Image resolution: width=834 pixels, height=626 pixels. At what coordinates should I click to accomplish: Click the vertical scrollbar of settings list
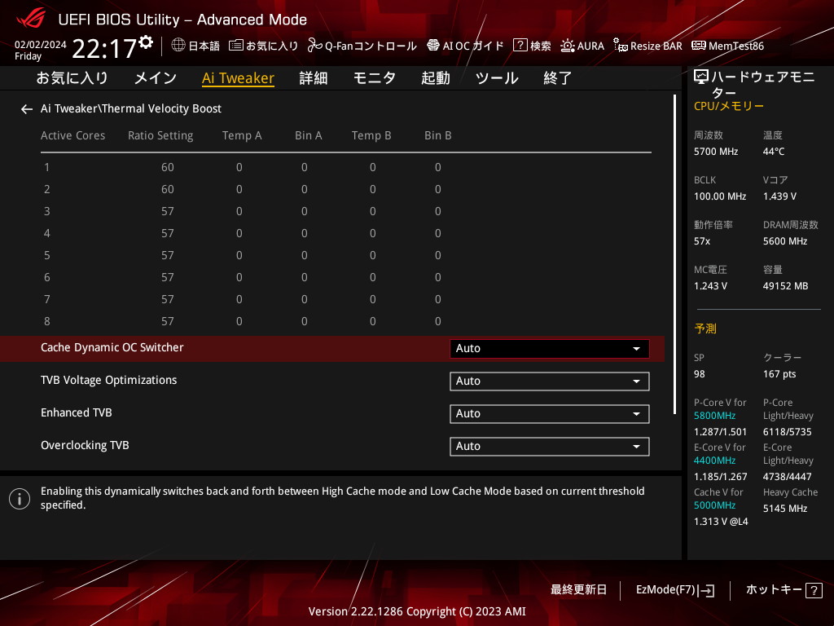click(675, 254)
